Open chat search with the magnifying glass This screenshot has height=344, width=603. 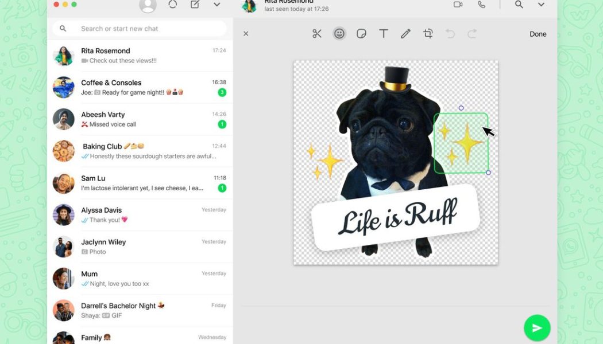519,5
